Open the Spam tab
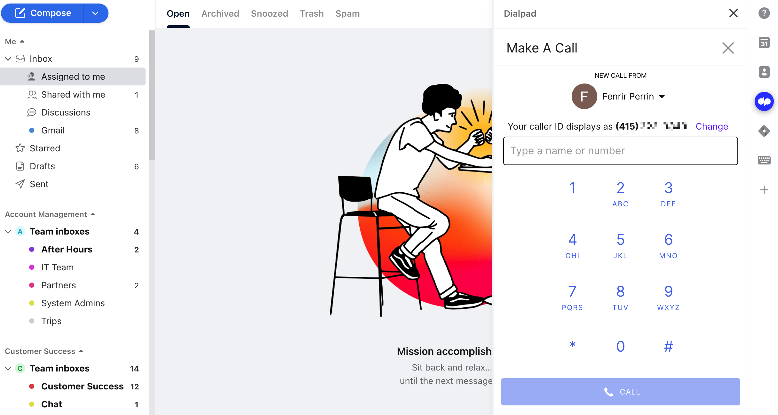Viewport: 778px width, 415px height. pyautogui.click(x=347, y=13)
